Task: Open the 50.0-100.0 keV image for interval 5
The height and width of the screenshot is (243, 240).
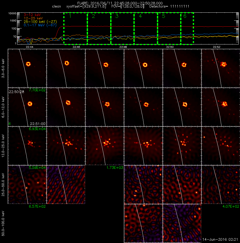Action: [182, 223]
